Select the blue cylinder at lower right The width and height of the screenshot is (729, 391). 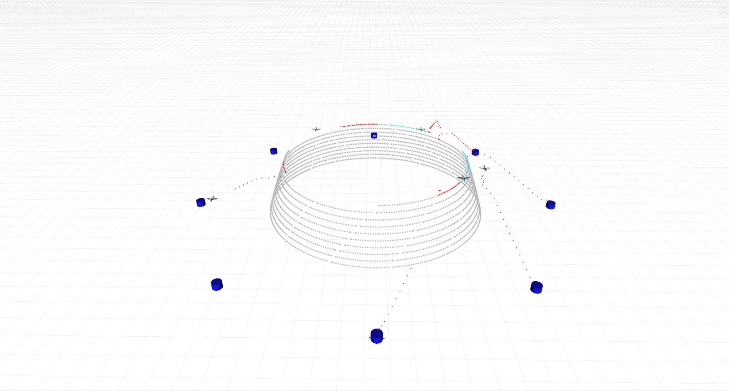[x=536, y=287]
